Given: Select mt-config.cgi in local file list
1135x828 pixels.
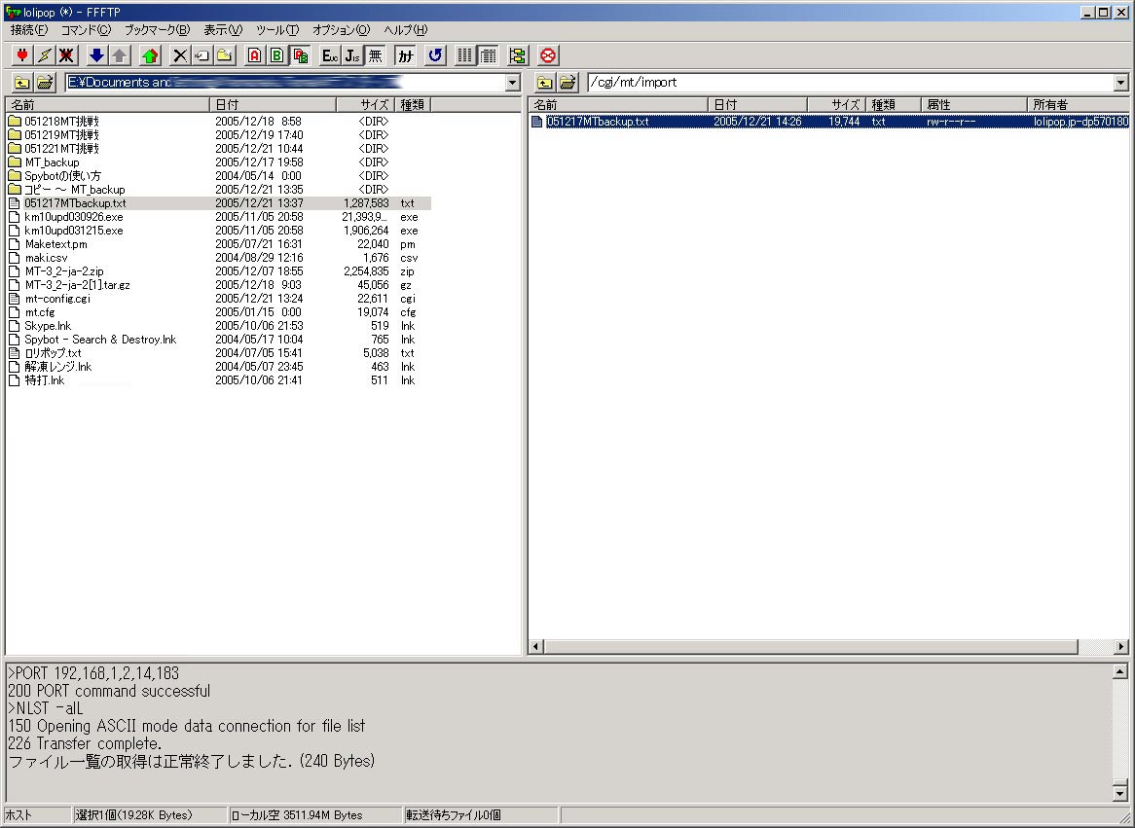Looking at the screenshot, I should [57, 299].
